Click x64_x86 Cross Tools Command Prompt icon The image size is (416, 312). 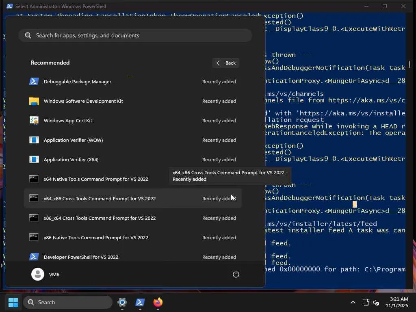pos(34,198)
